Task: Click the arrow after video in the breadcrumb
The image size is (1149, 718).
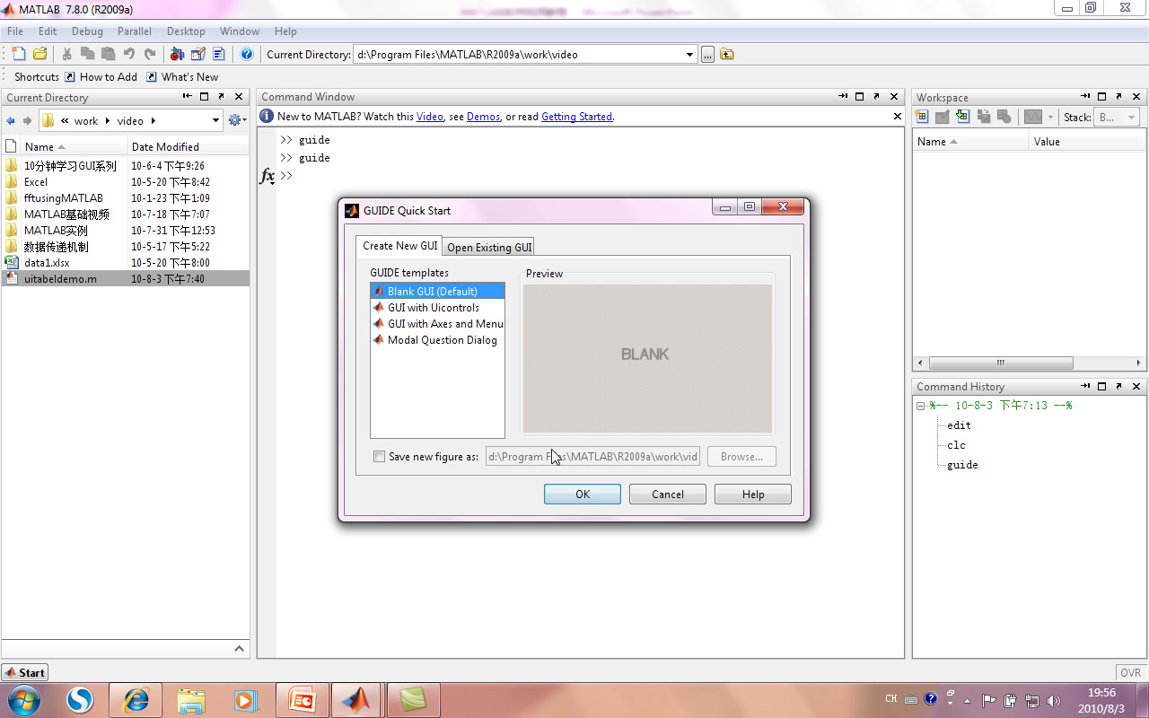Action: tap(153, 121)
